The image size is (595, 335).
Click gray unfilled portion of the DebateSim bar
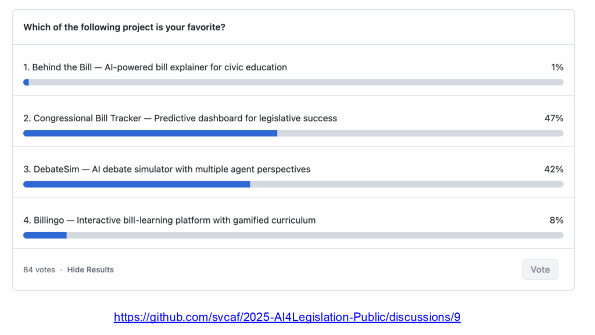407,185
